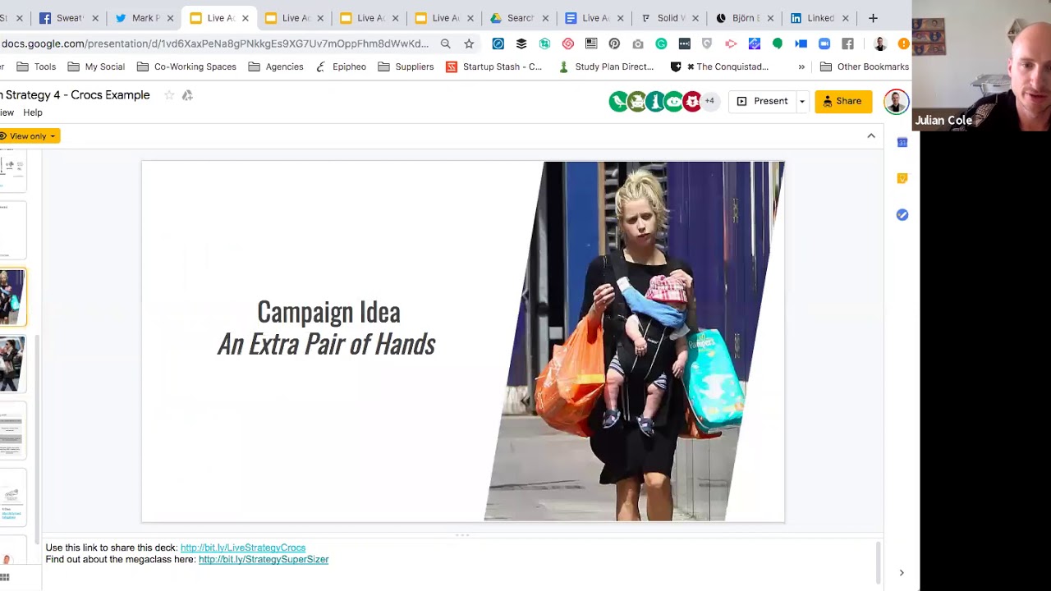Click the Drive status icon beside the title

point(187,95)
